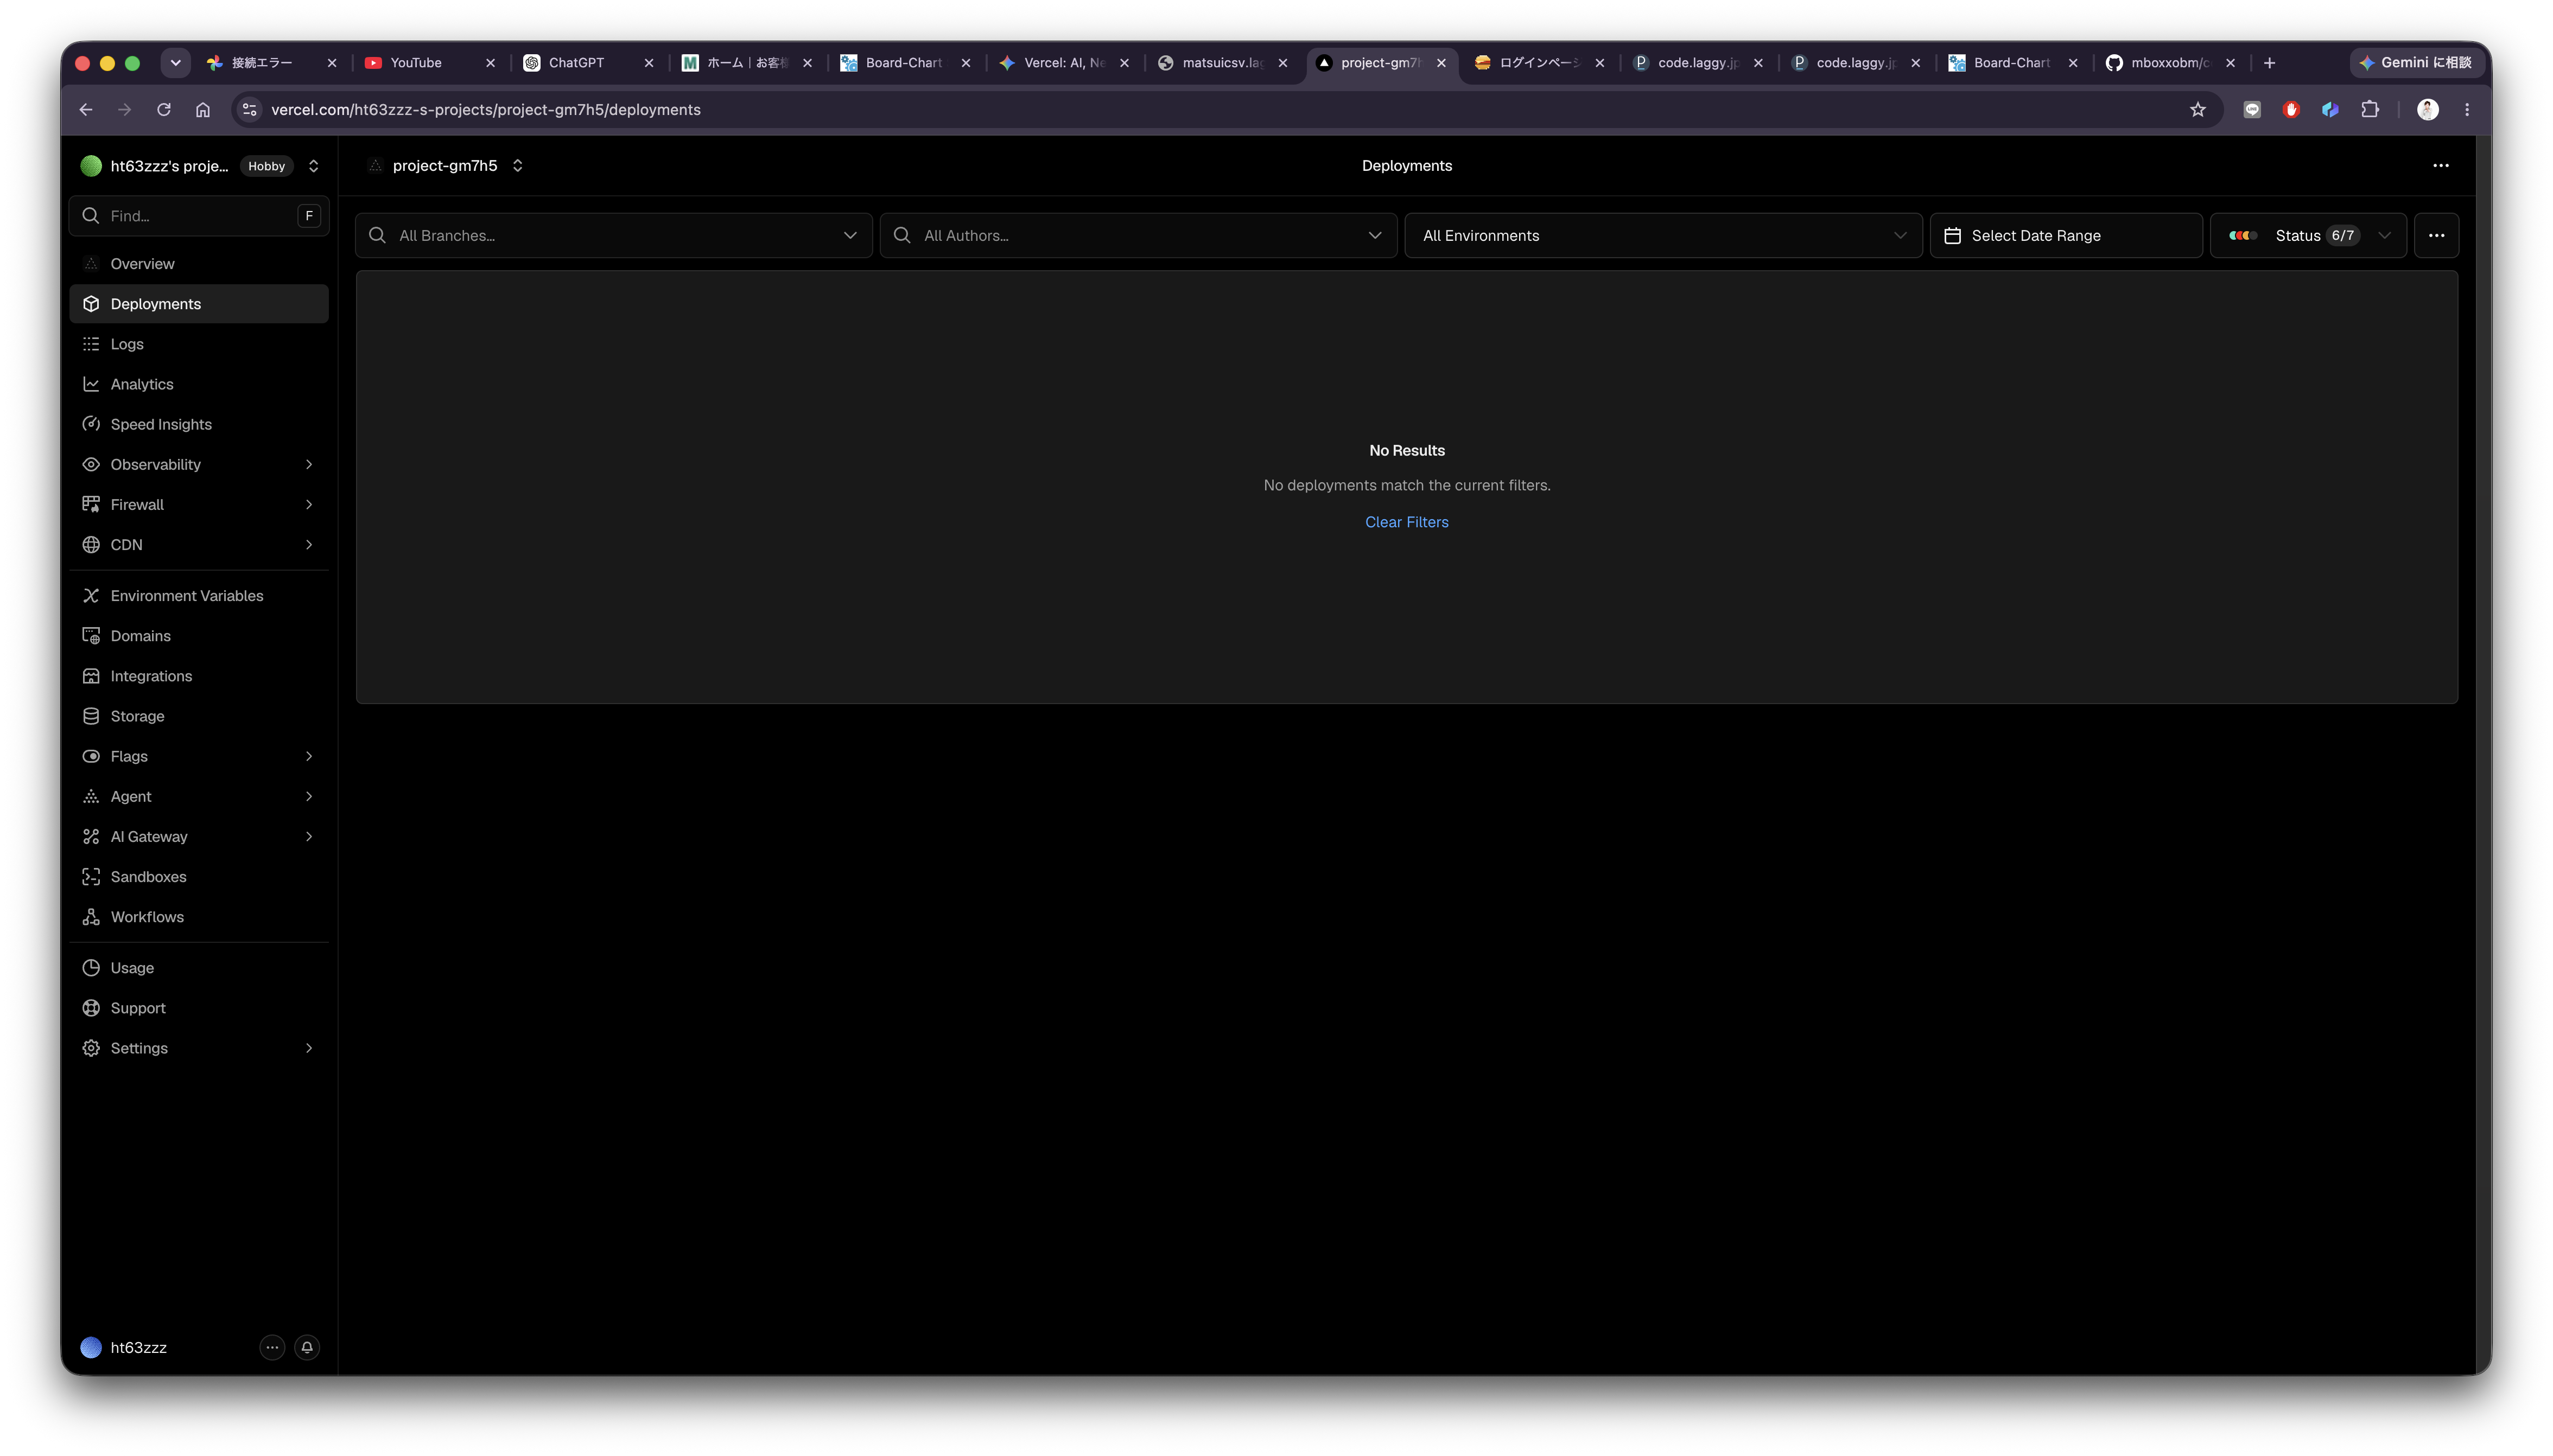2553x1456 pixels.
Task: Open the more options ellipsis beside Status filter
Action: (2436, 236)
